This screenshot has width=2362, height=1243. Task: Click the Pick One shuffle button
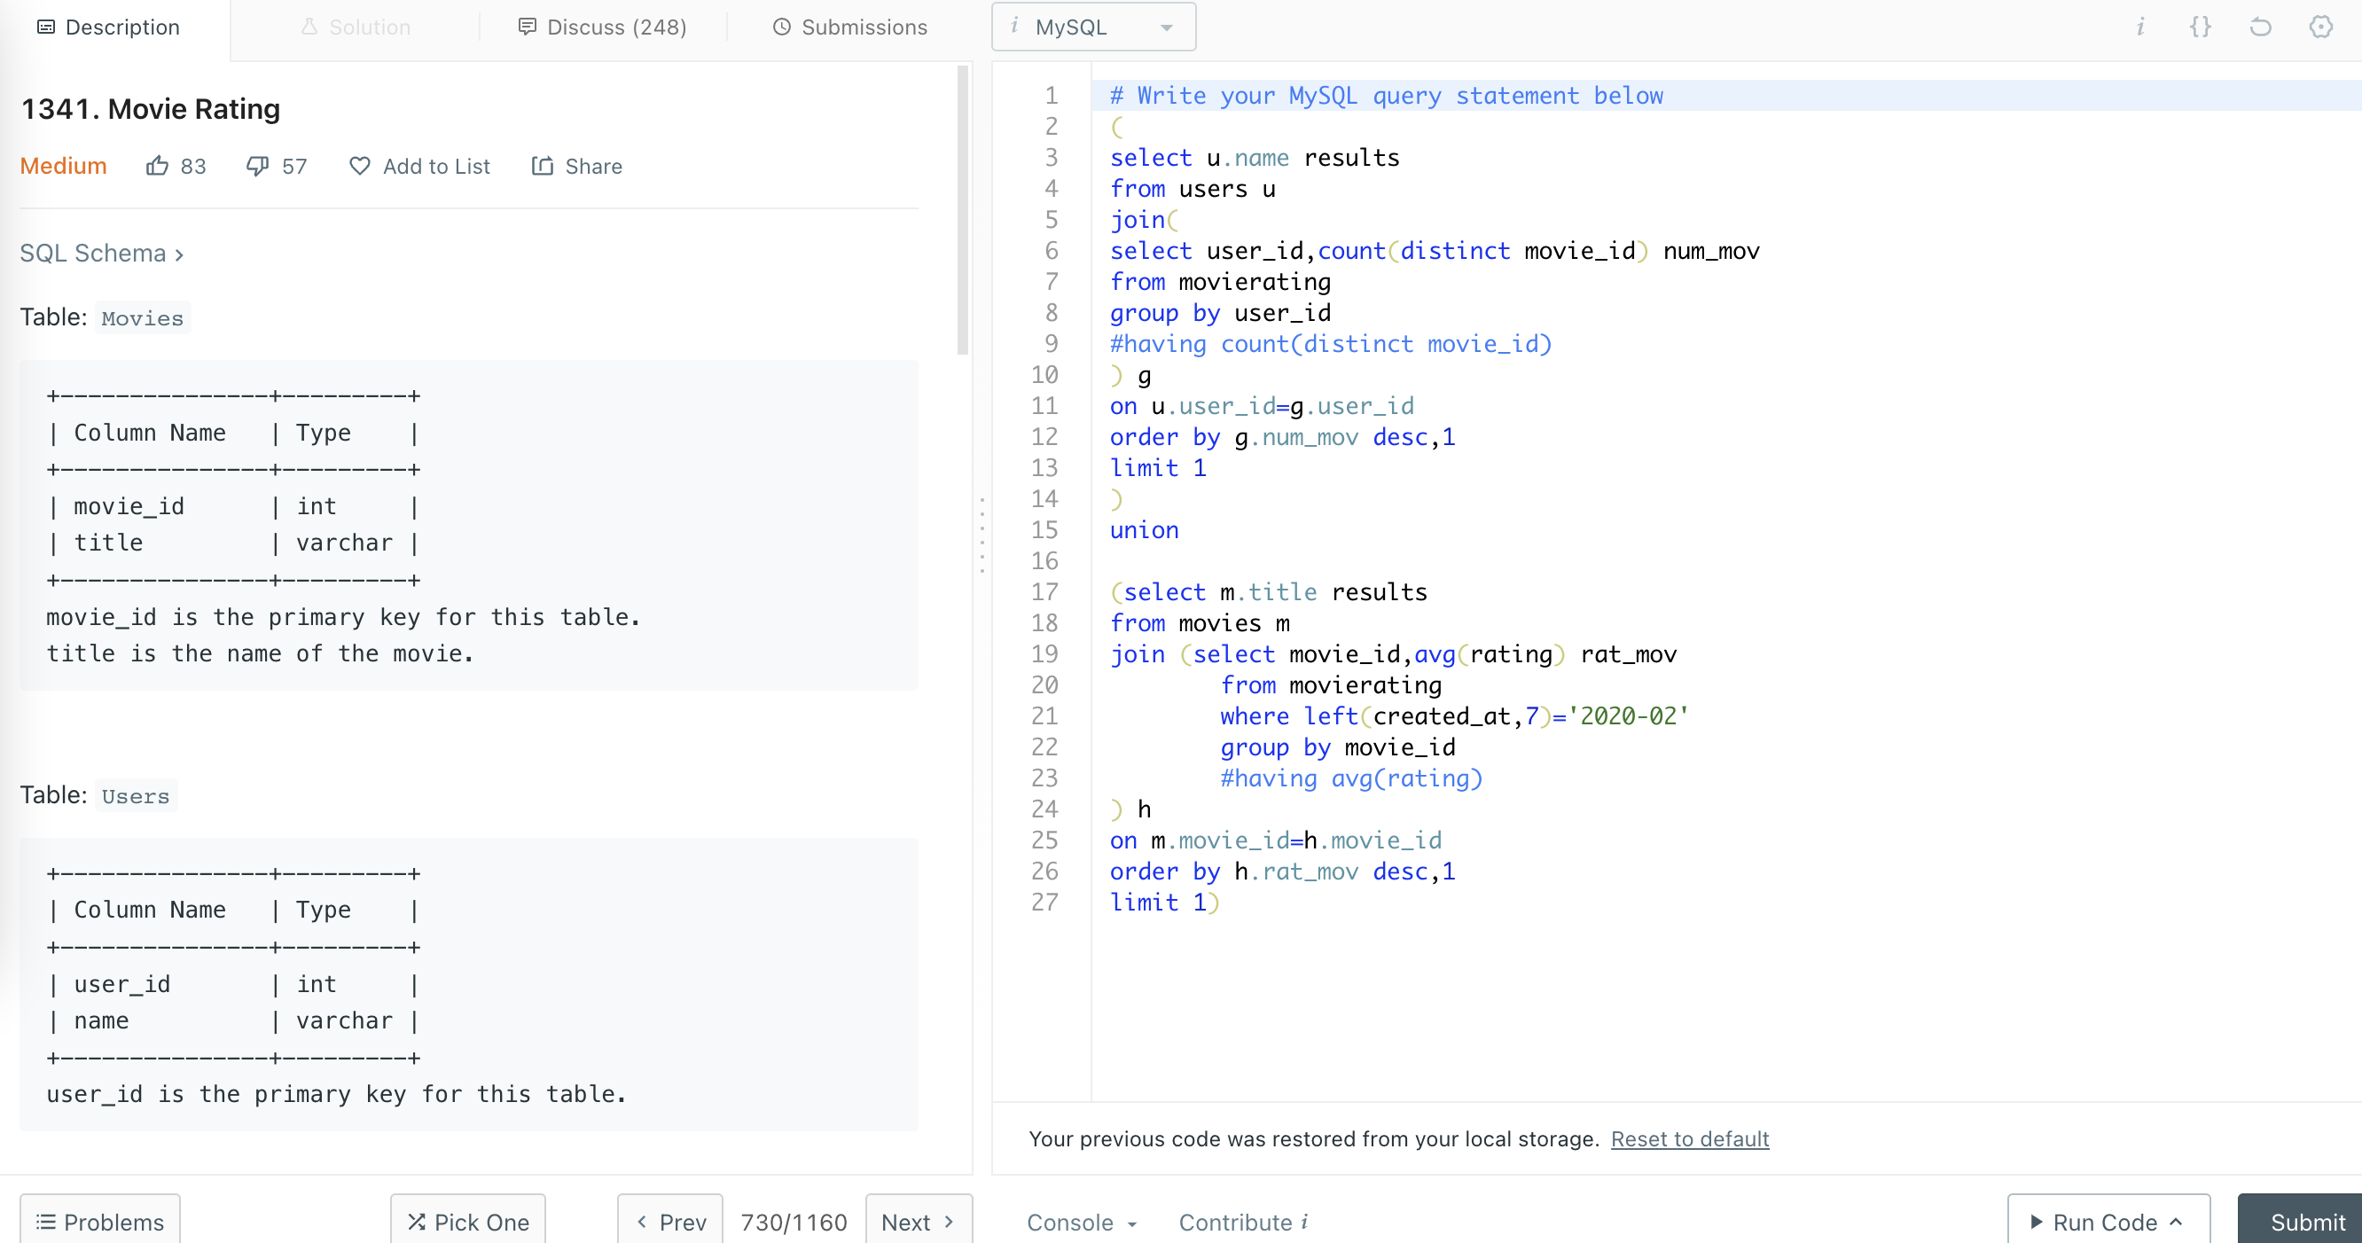[x=467, y=1222]
